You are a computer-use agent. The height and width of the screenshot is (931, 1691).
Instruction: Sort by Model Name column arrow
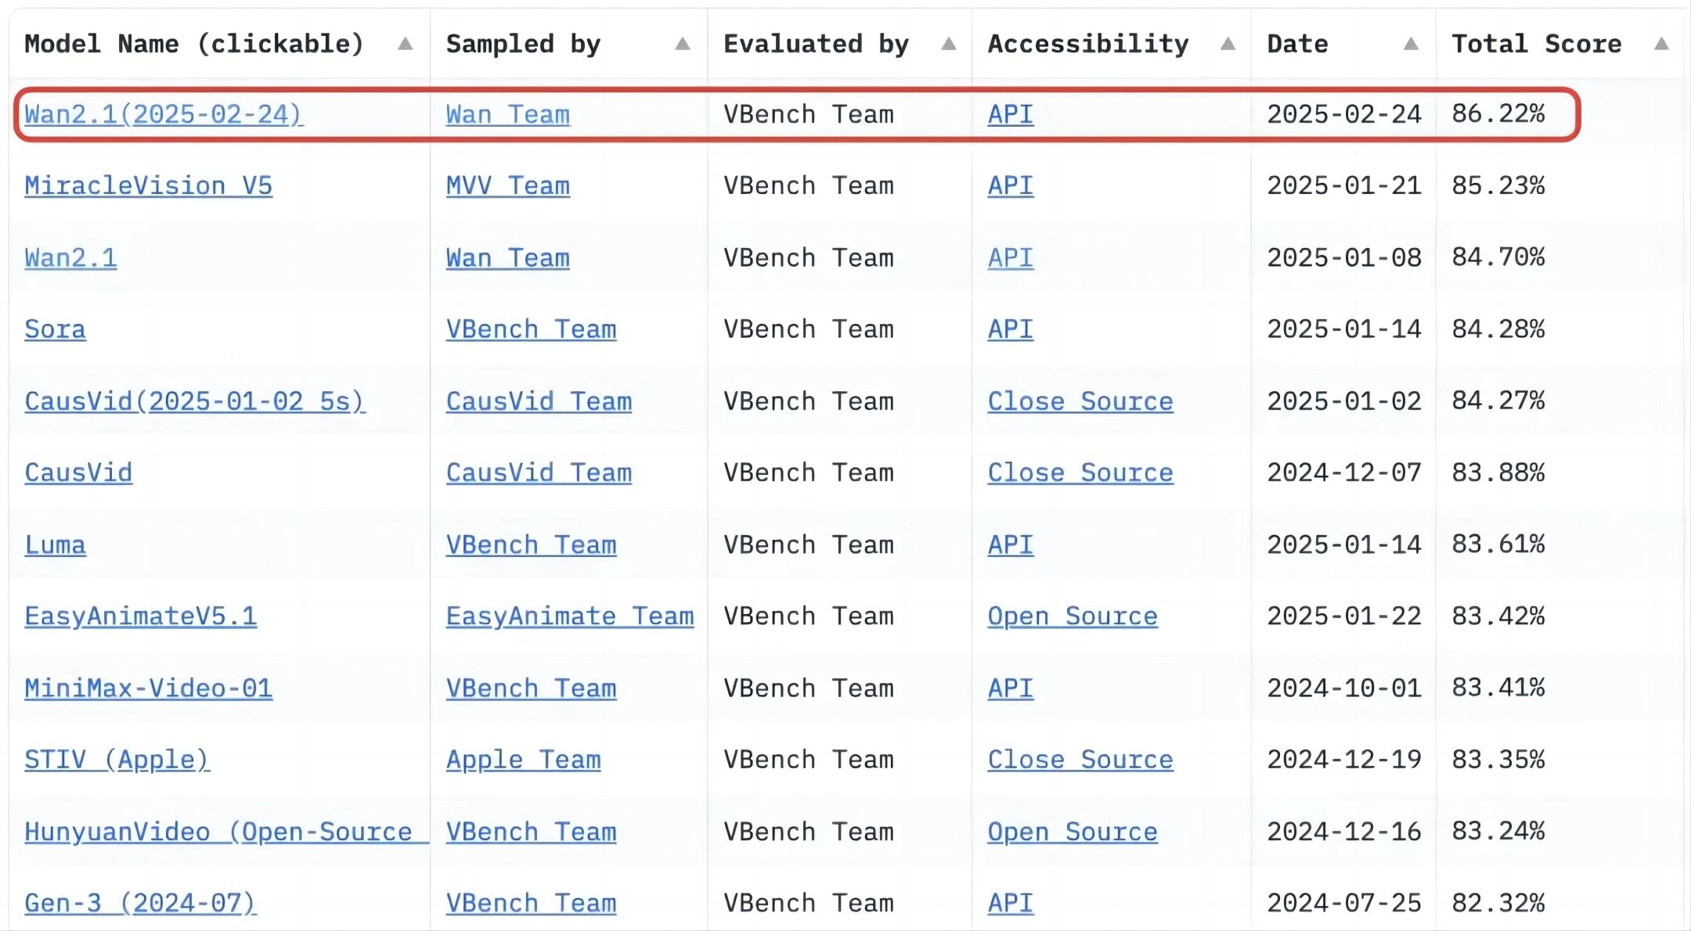click(x=405, y=44)
